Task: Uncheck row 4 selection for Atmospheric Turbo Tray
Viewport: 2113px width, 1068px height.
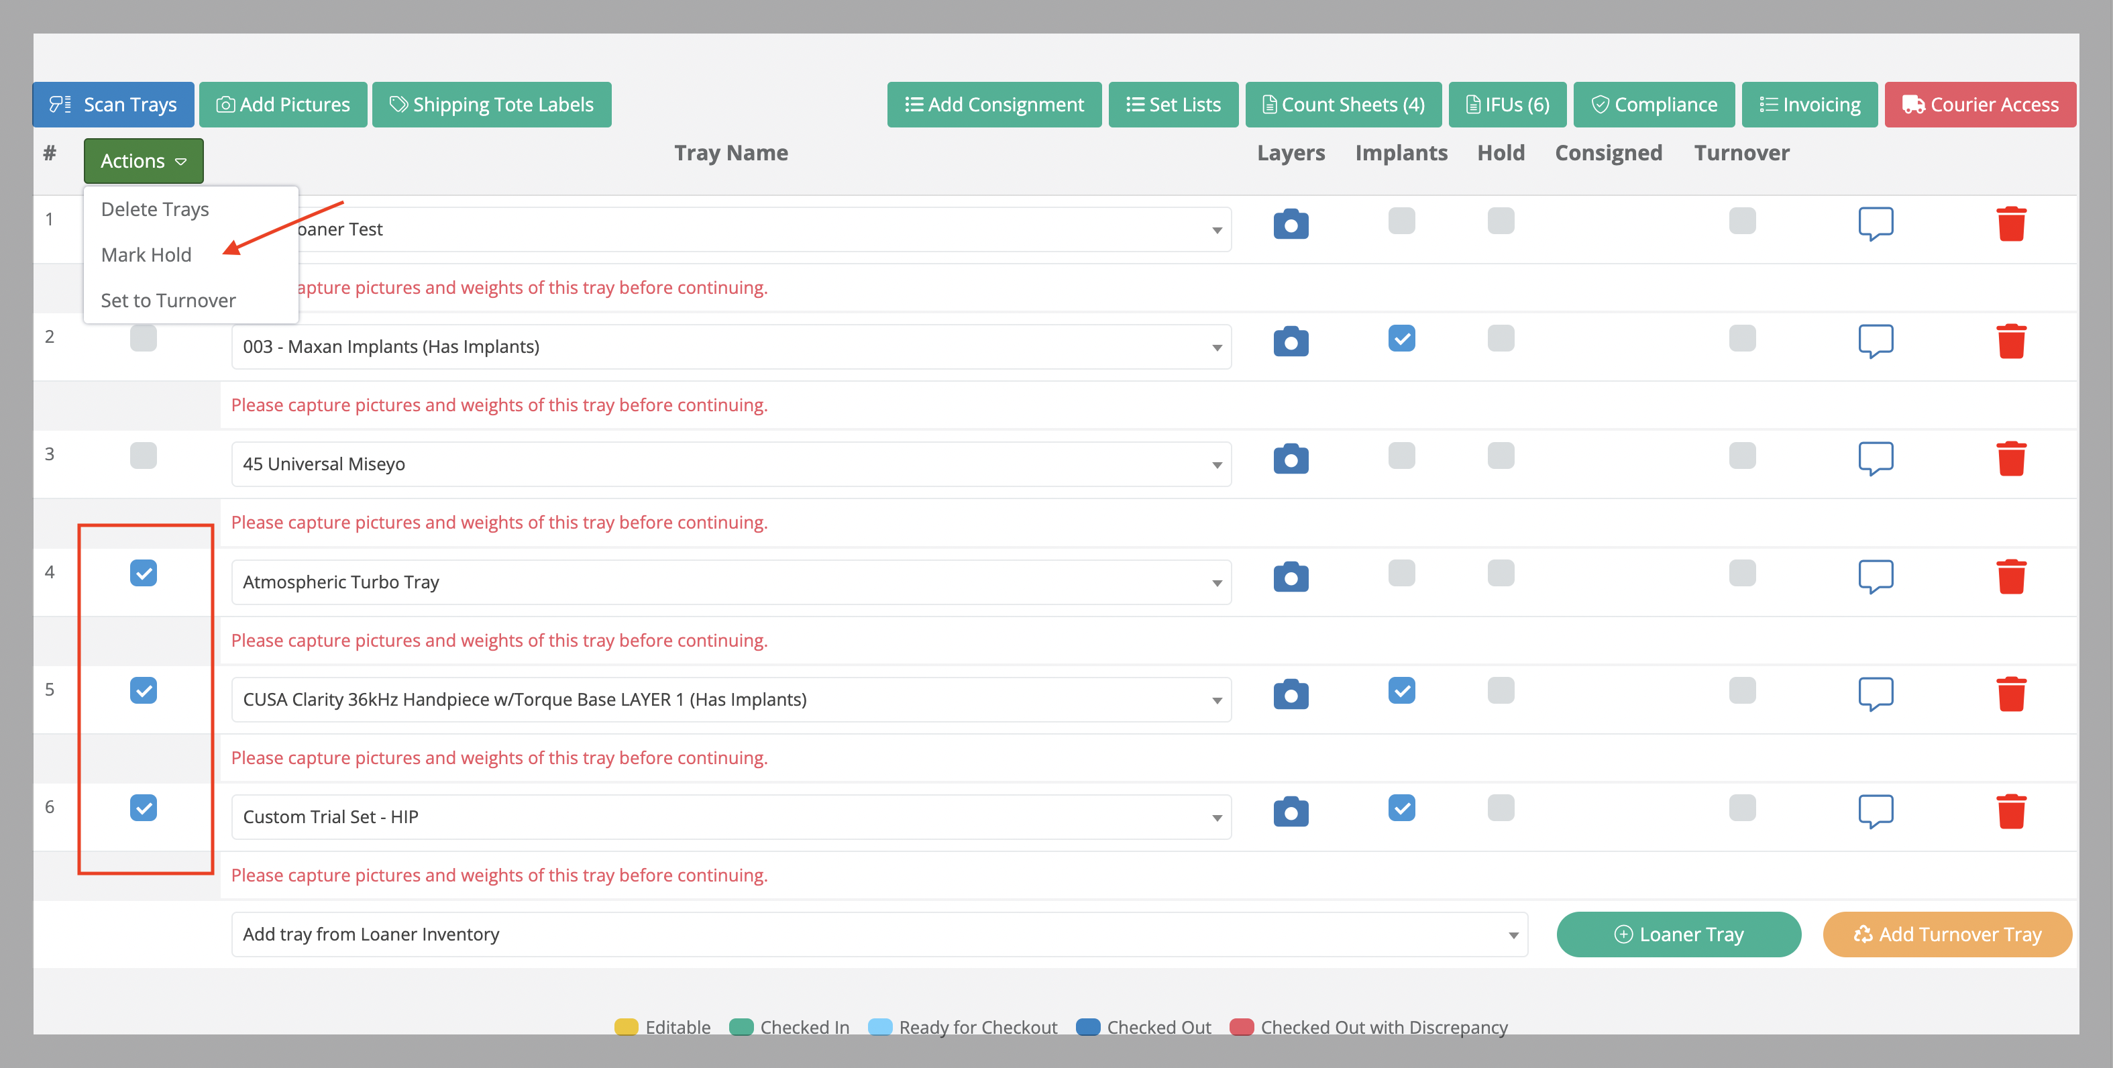Action: pos(144,572)
